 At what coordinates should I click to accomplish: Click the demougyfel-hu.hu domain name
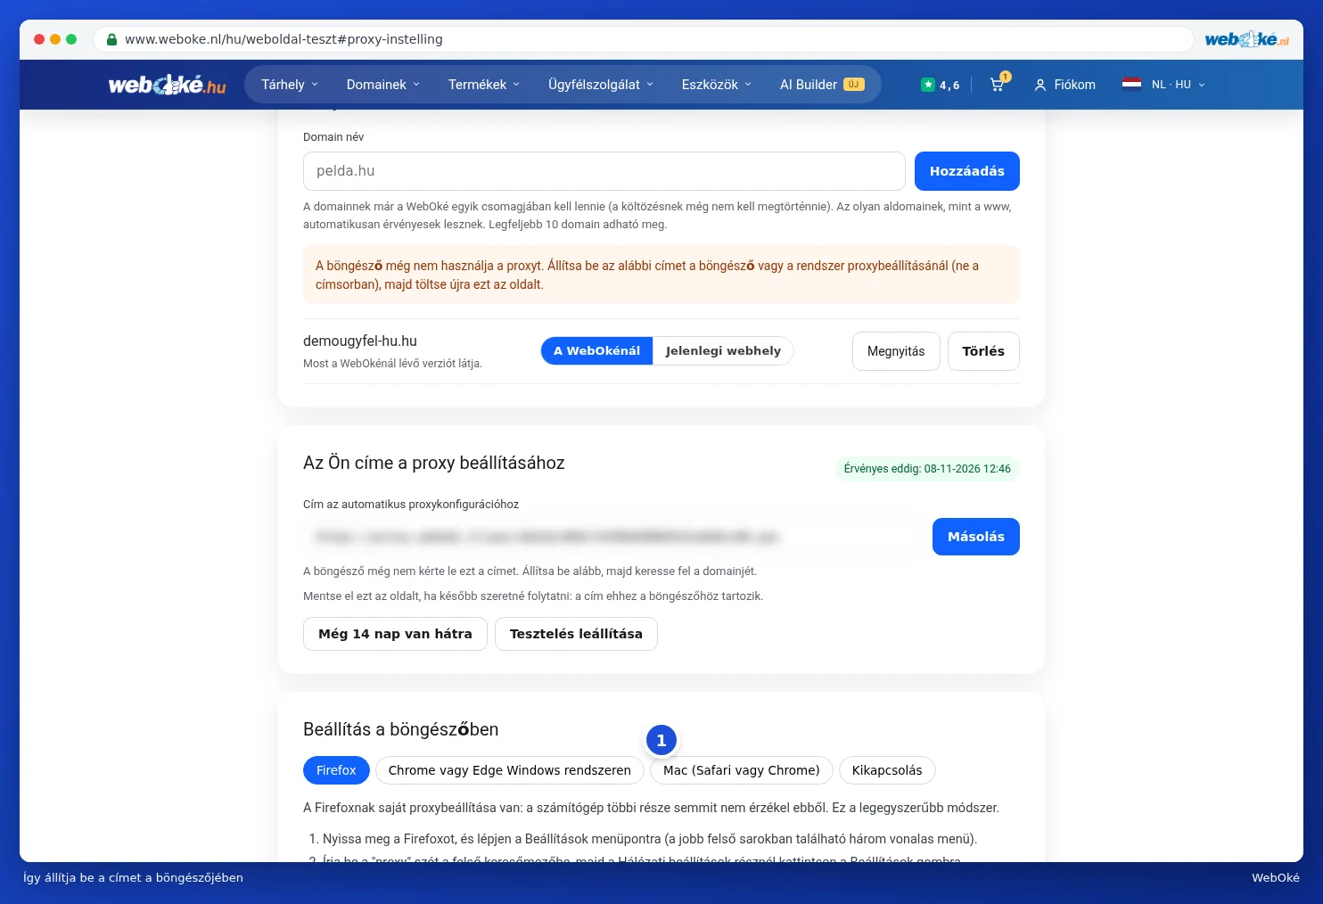point(360,341)
